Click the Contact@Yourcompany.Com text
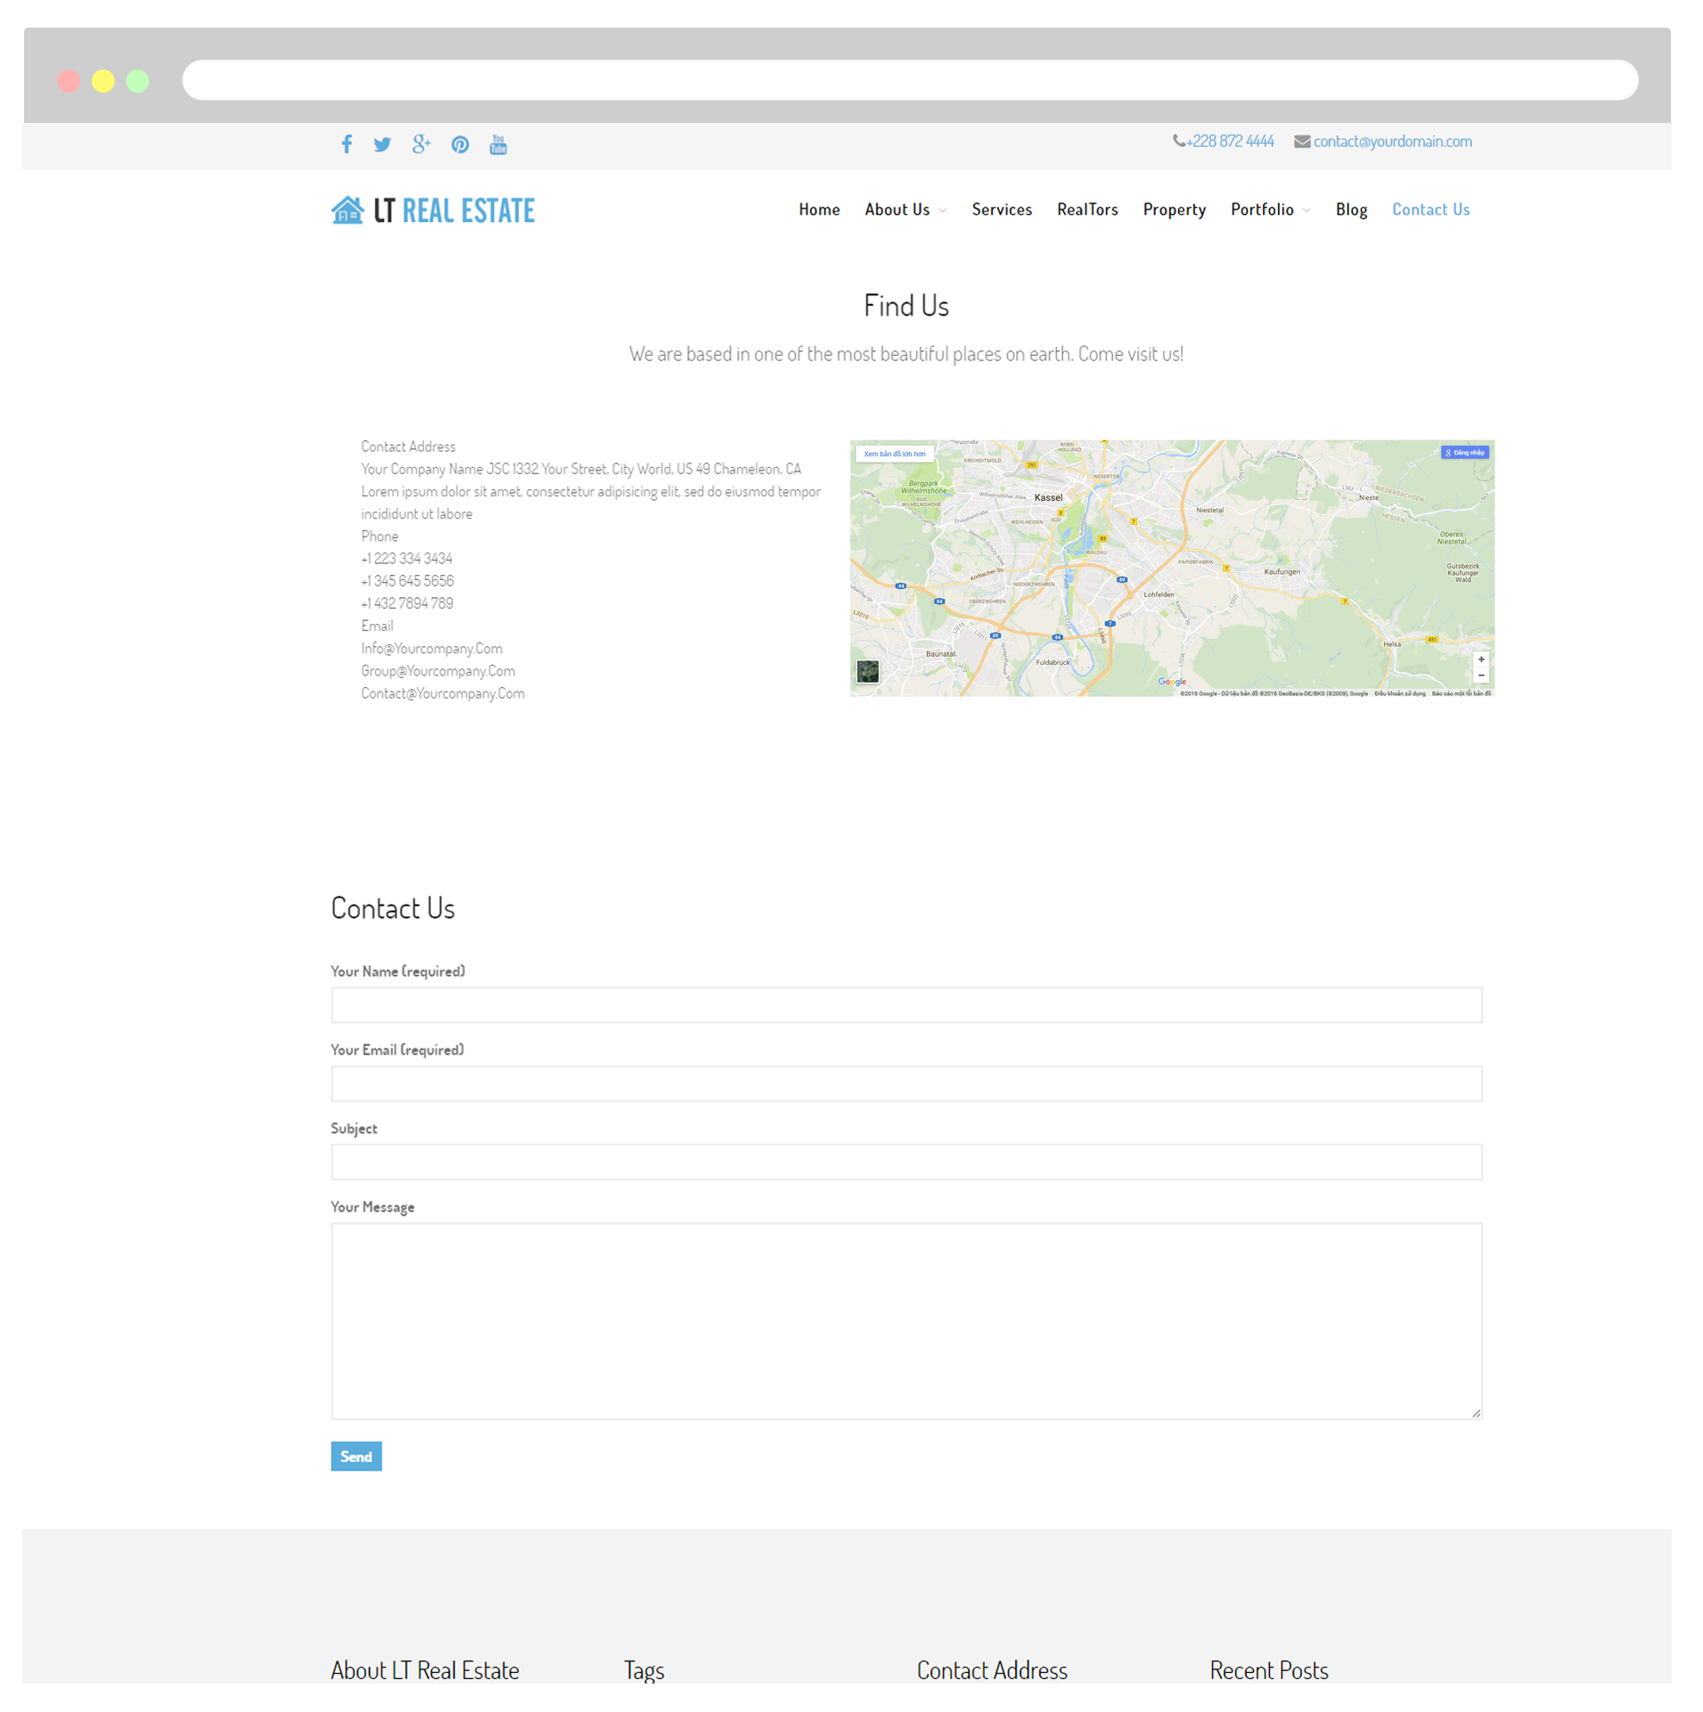Screen dimensions: 1703x1712 point(443,692)
